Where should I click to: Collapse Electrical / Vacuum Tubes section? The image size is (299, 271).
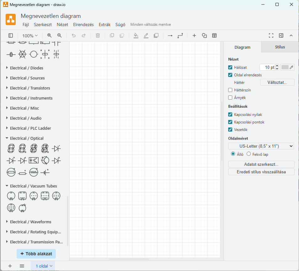coord(33,186)
